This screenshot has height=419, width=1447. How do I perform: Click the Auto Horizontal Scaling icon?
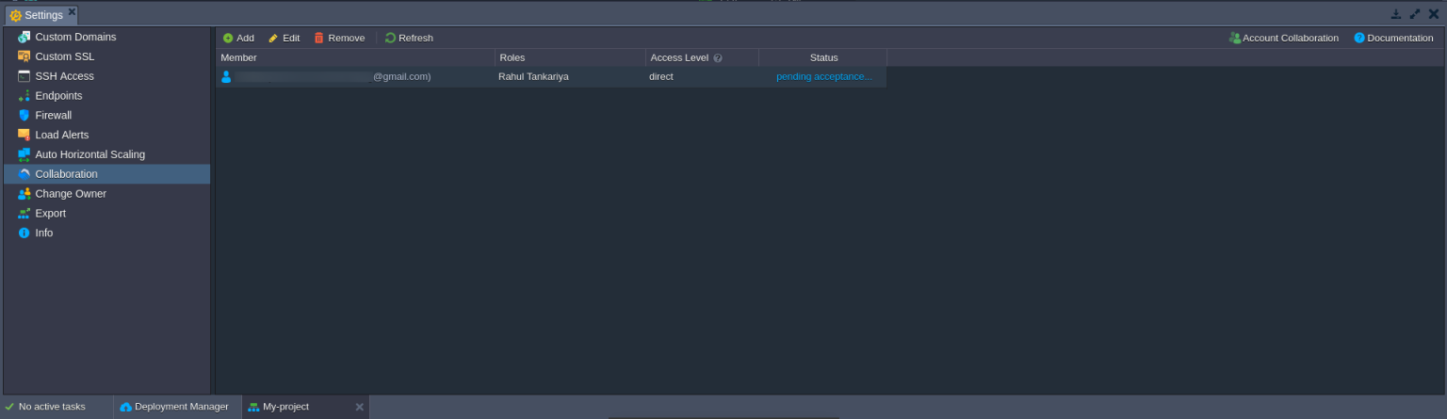tap(24, 154)
